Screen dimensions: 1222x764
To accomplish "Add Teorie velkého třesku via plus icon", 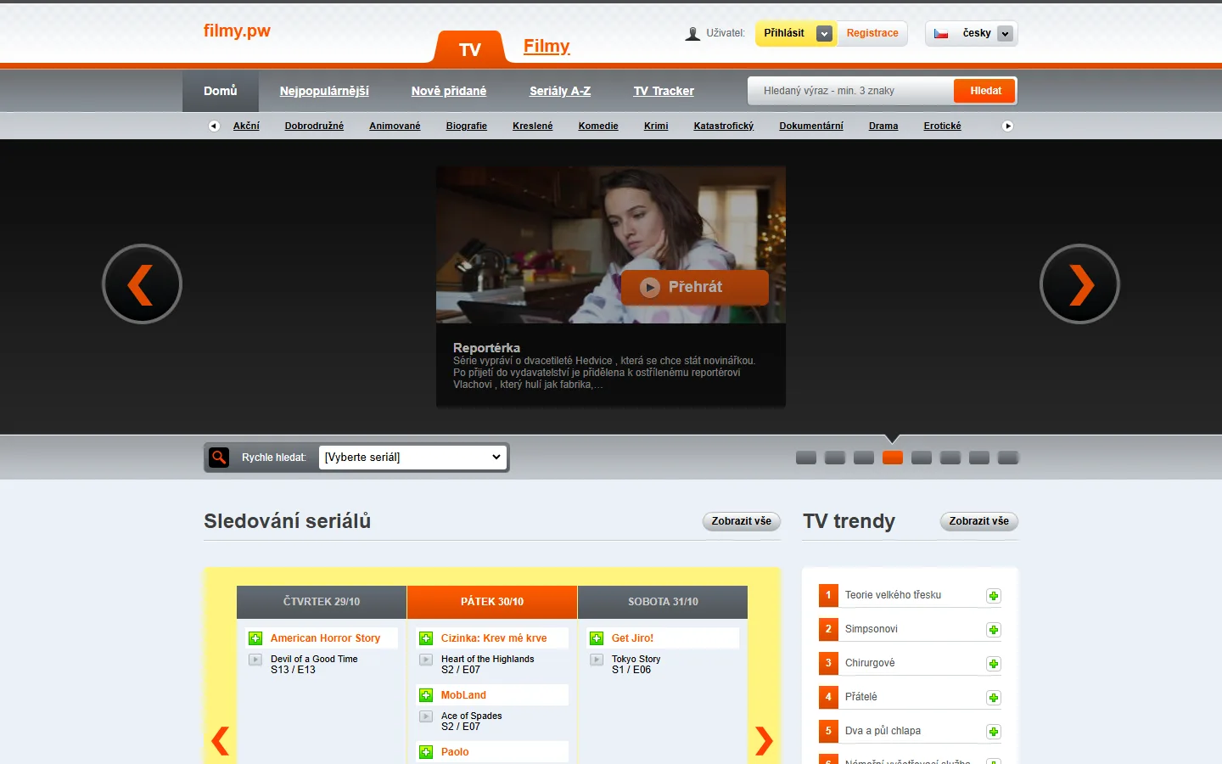I will [994, 596].
